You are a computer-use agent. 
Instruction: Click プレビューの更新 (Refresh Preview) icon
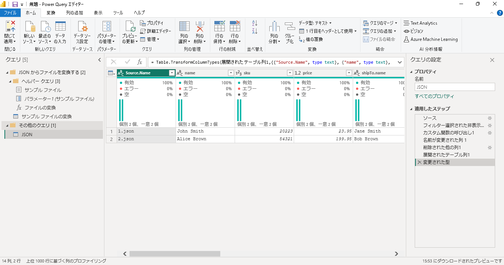tap(130, 26)
